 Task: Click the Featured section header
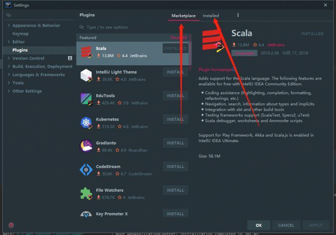point(88,38)
